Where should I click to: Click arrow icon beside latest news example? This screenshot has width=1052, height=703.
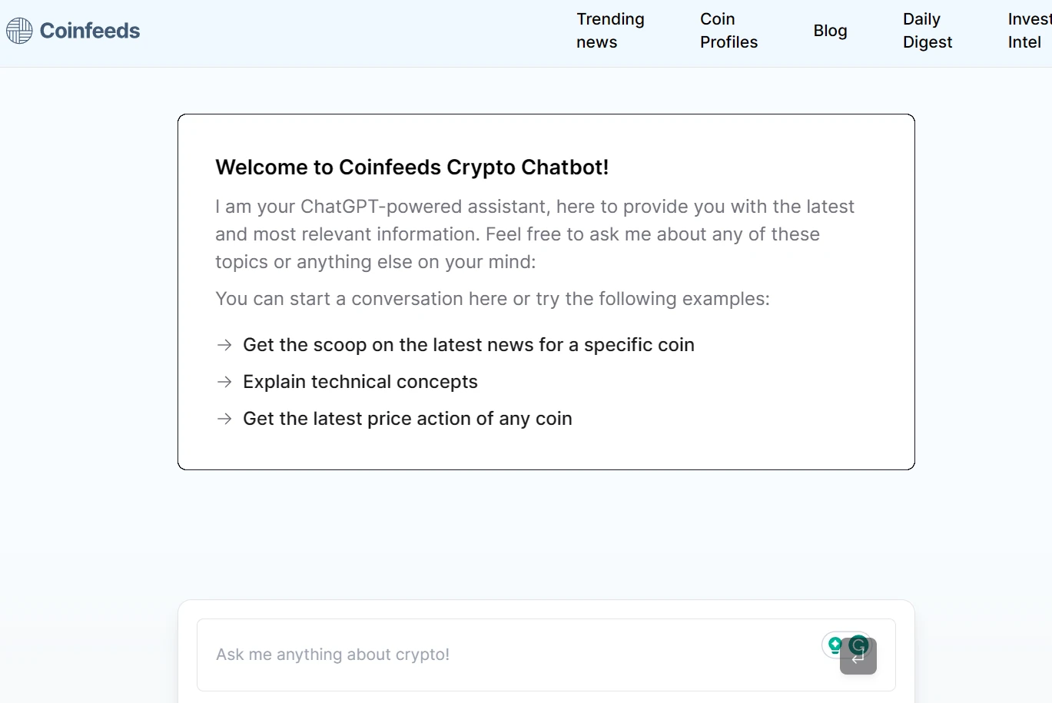[x=224, y=345]
